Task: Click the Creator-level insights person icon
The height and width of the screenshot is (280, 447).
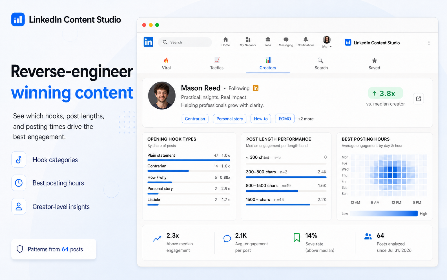Action: [19, 206]
